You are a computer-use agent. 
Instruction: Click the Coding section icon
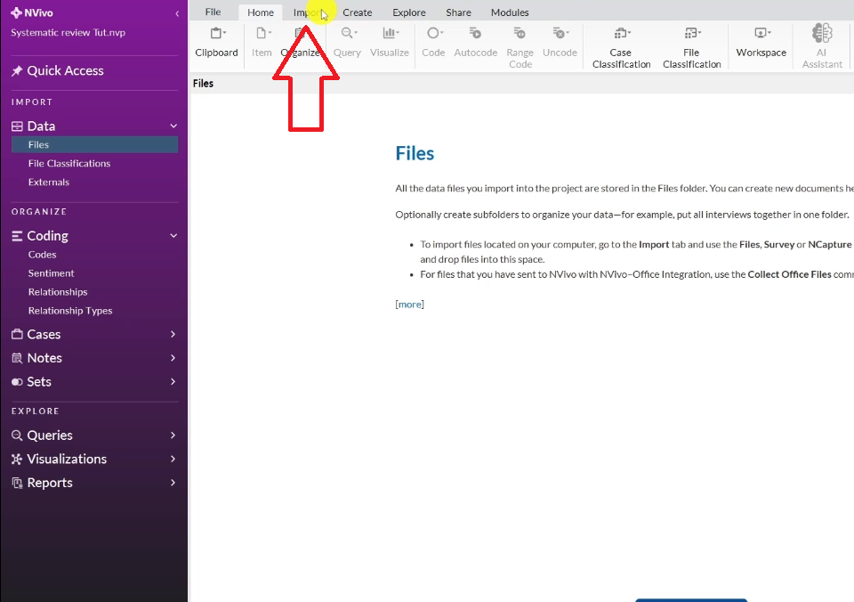pos(18,236)
